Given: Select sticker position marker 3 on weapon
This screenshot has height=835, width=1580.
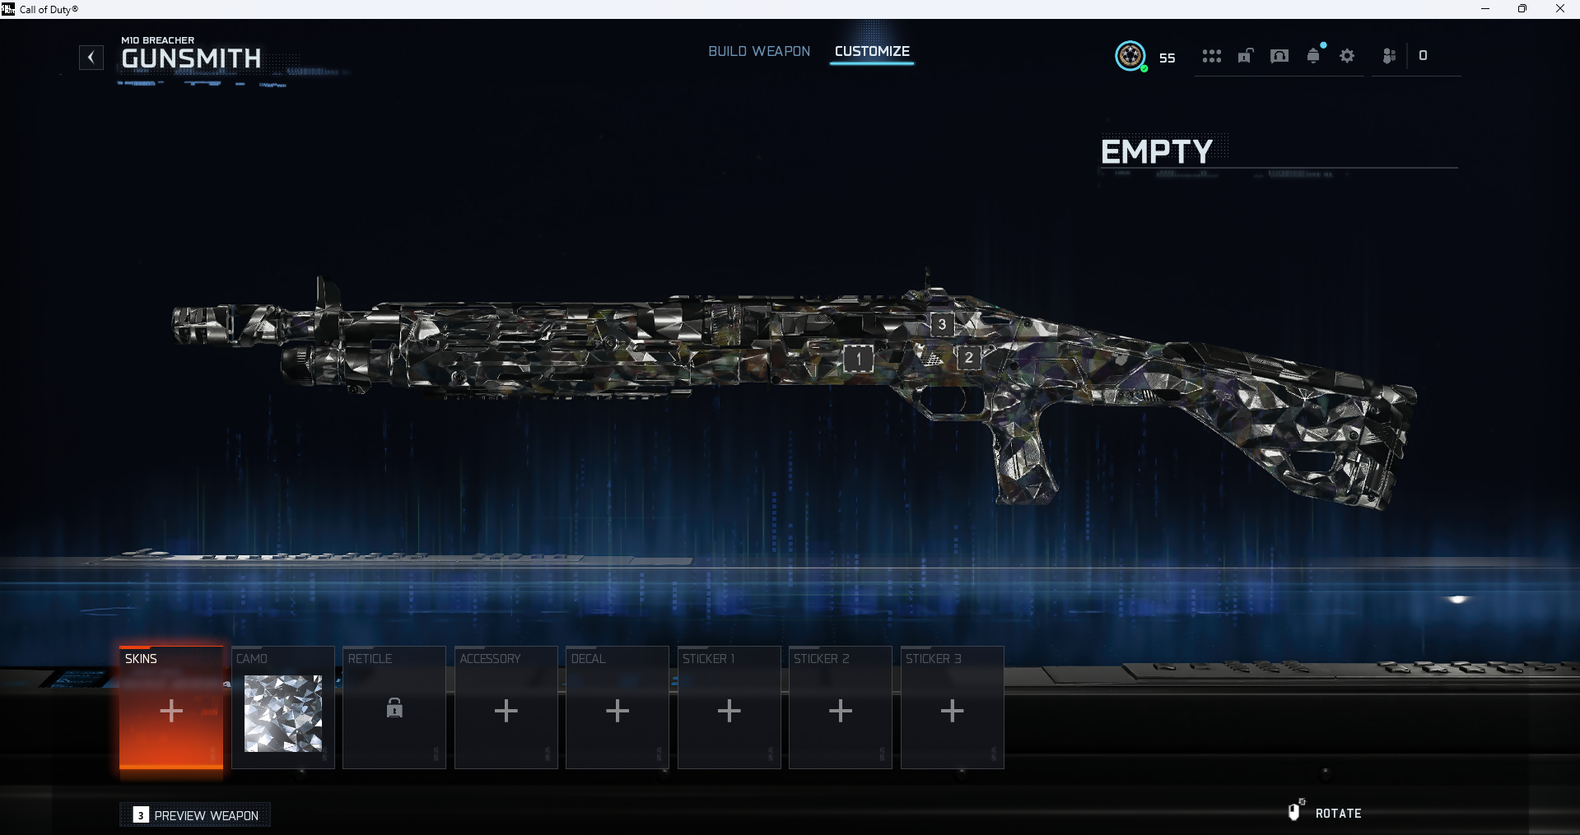Looking at the screenshot, I should tap(942, 324).
